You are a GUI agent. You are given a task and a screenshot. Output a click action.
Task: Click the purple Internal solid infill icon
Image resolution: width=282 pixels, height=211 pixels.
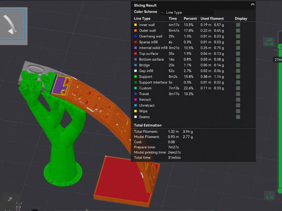point(136,48)
